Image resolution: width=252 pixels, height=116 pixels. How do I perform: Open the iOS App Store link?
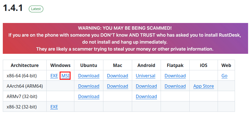coord(203,86)
